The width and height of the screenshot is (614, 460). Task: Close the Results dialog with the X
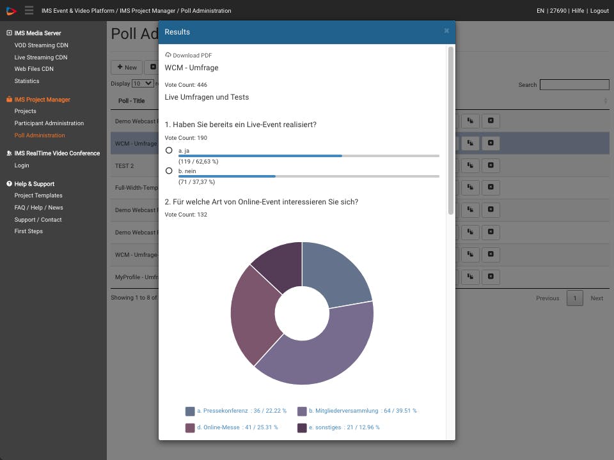[x=446, y=31]
